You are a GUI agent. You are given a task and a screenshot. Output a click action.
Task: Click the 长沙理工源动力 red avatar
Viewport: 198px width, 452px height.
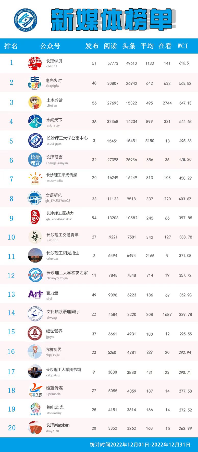pos(35,217)
